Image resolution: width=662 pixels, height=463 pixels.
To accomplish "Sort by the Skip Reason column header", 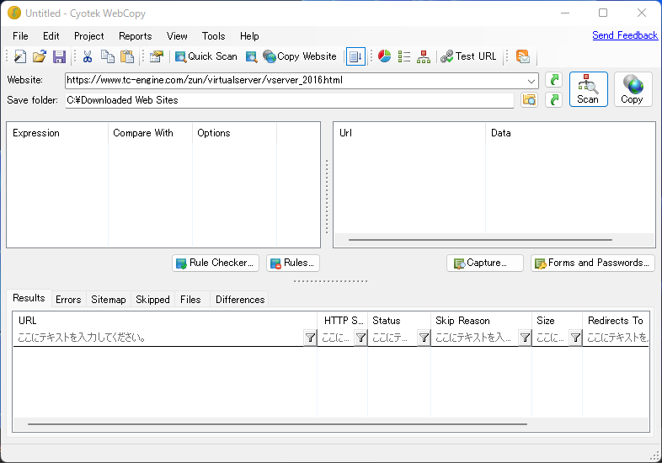I will (x=481, y=321).
